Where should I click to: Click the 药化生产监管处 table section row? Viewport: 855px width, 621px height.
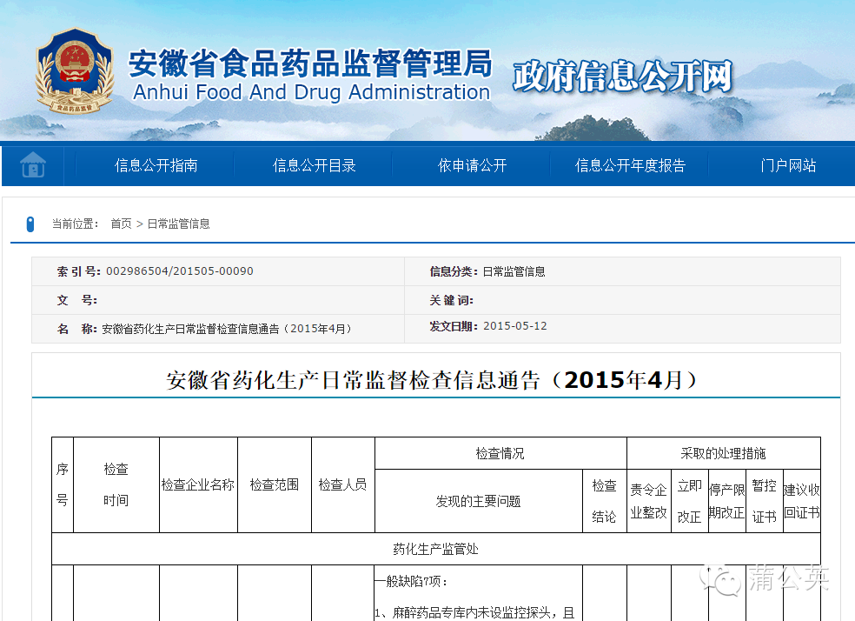[435, 549]
